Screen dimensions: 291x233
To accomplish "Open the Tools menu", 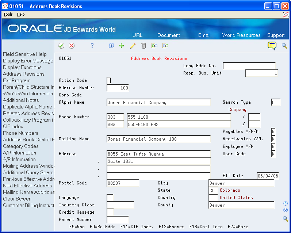I will pos(8,14).
